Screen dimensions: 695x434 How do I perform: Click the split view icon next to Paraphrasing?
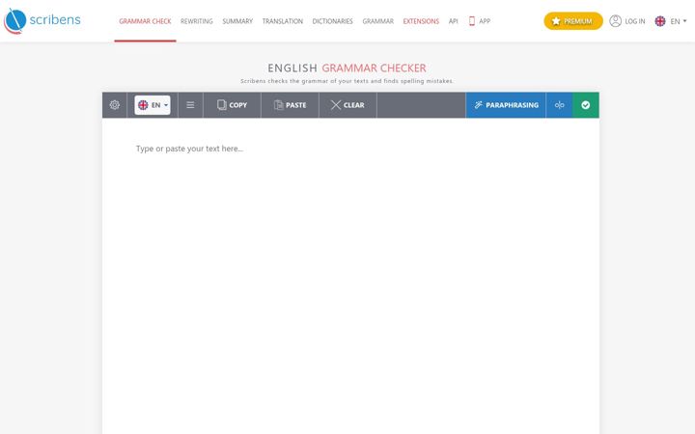point(559,105)
